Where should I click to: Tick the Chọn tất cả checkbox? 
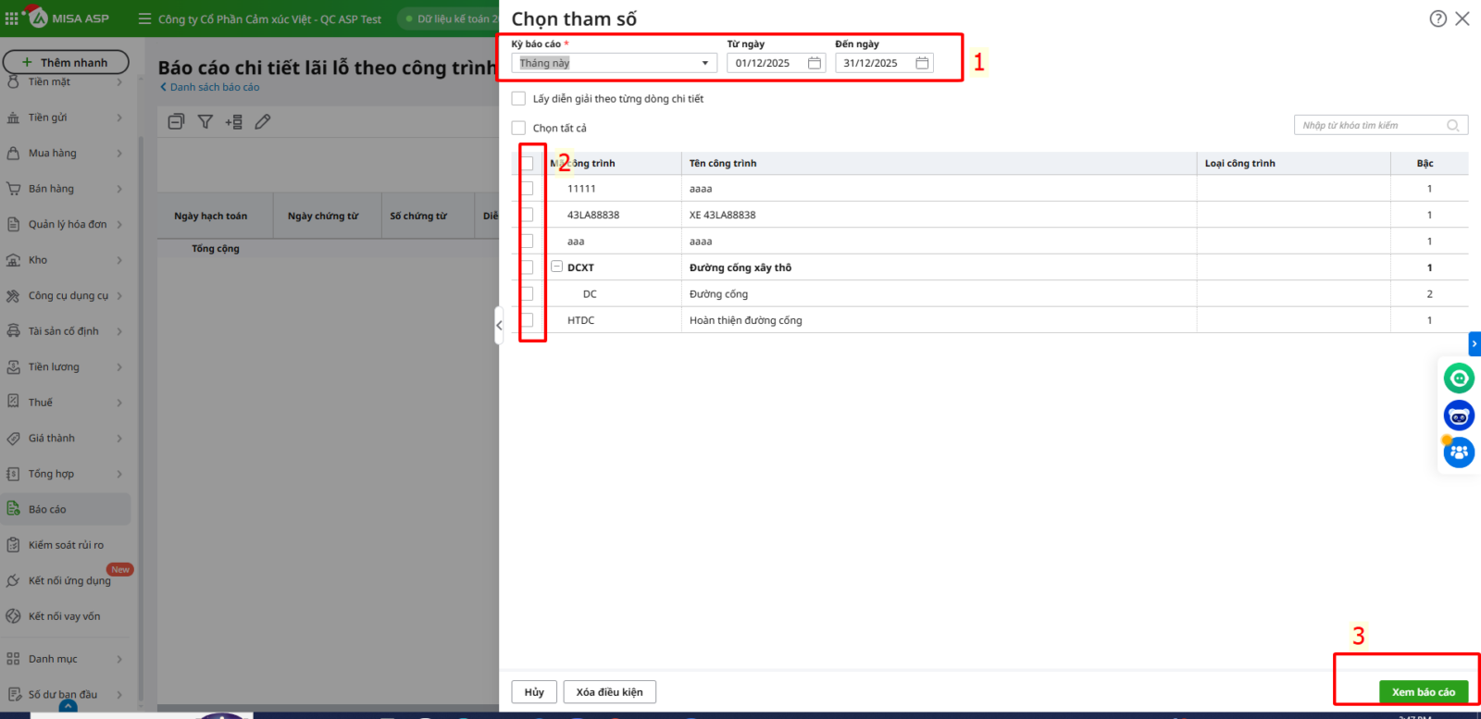click(518, 129)
